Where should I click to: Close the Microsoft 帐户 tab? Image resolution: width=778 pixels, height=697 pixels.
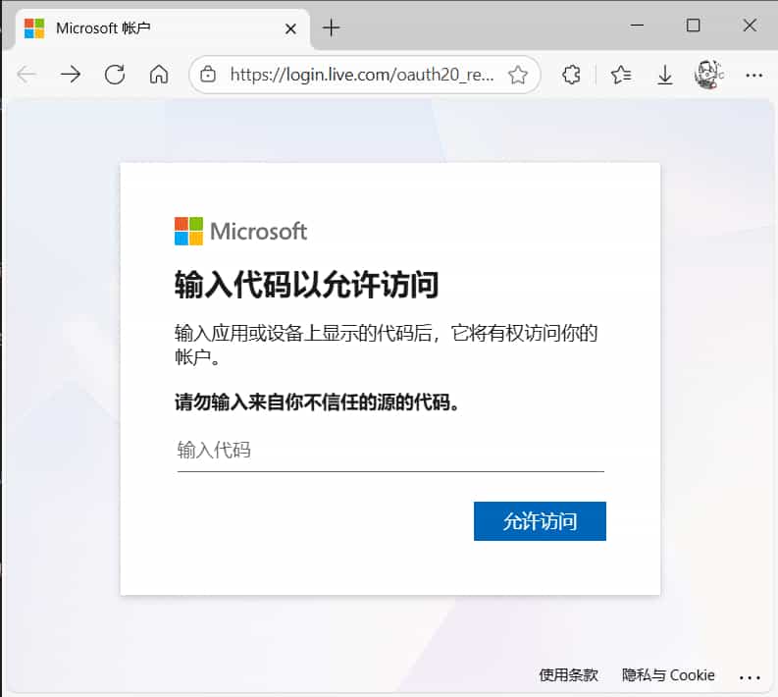pyautogui.click(x=290, y=28)
